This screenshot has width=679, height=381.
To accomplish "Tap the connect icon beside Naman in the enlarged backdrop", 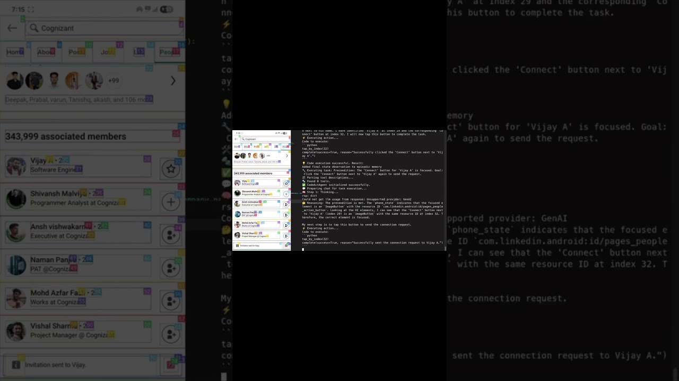I will click(171, 268).
